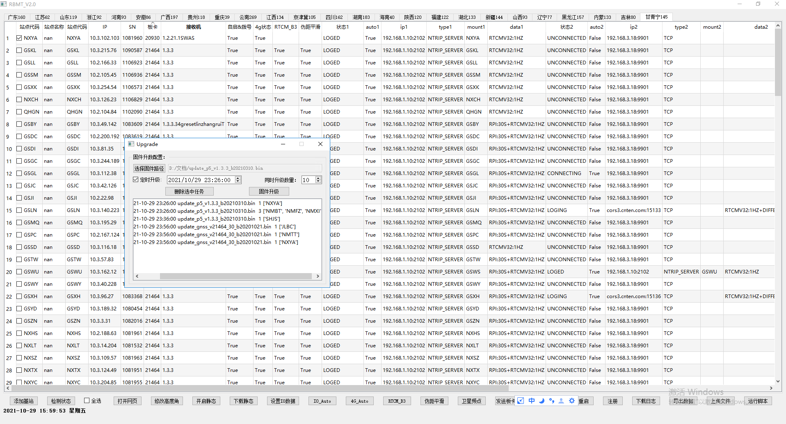Close the Upgrade dialog
Image resolution: width=786 pixels, height=424 pixels.
[320, 144]
